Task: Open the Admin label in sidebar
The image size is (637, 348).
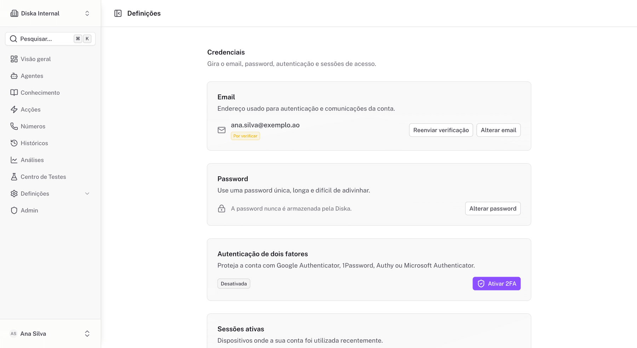Action: [x=29, y=211]
